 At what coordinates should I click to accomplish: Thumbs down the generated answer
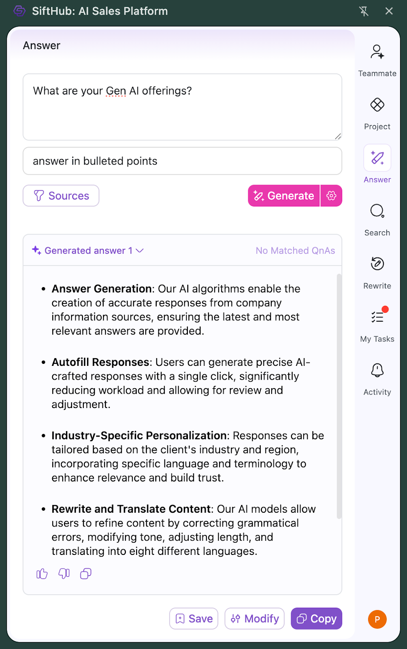click(x=64, y=574)
